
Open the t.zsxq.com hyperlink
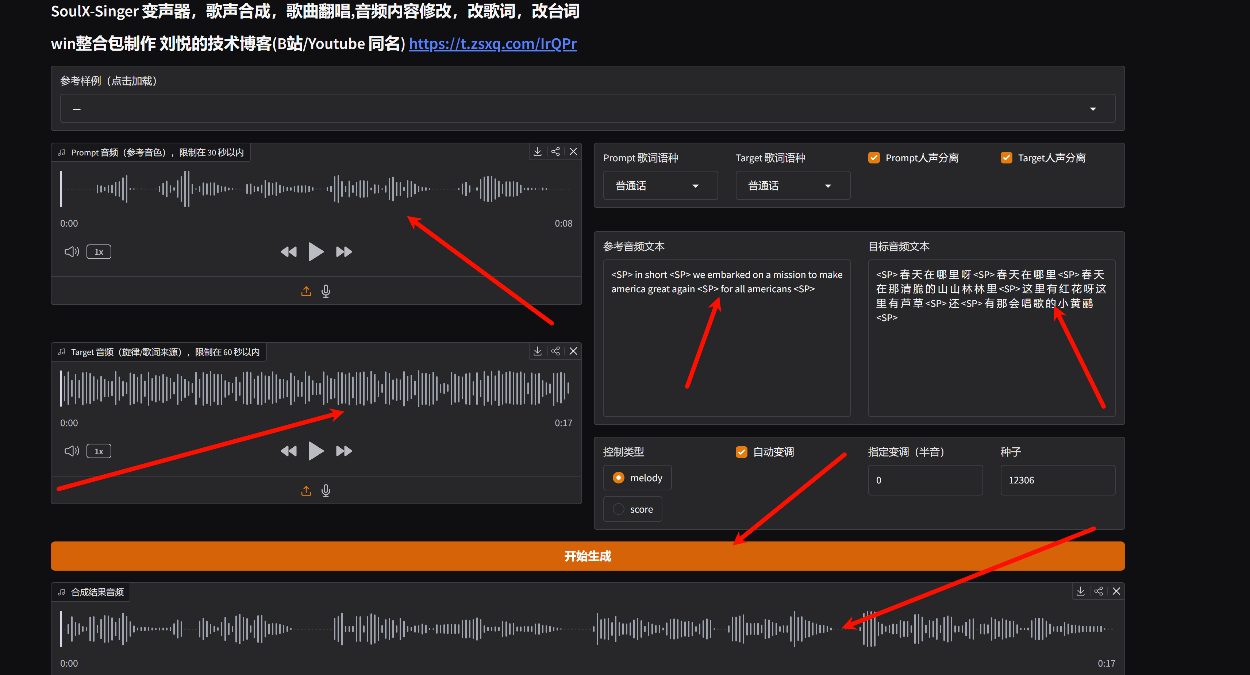(493, 44)
